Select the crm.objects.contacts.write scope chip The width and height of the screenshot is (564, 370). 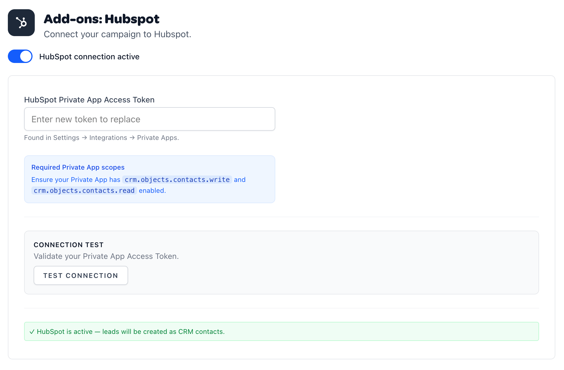(x=177, y=179)
